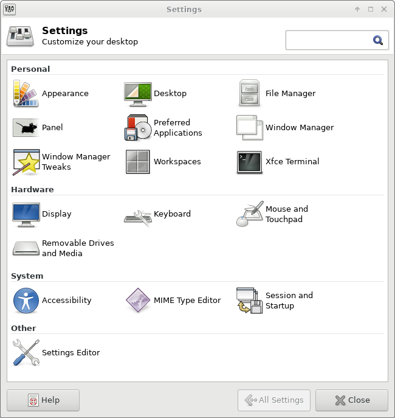
Task: Focus the settings search field
Action: coord(337,40)
